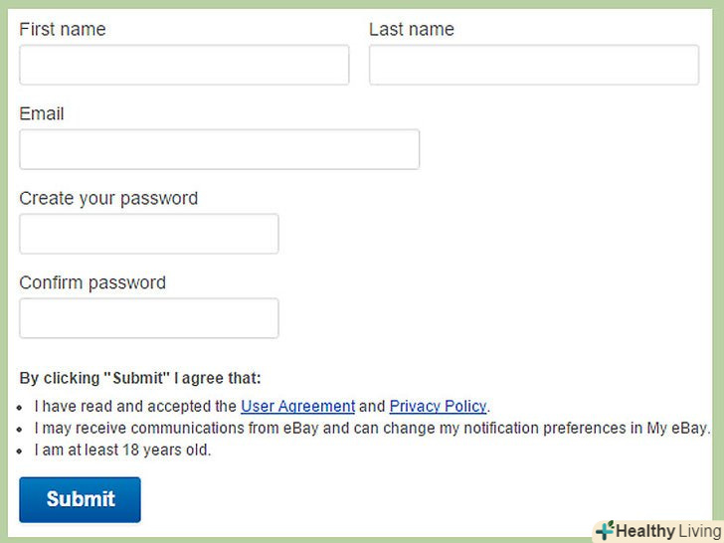
Task: Click the Last name input field
Action: [534, 65]
